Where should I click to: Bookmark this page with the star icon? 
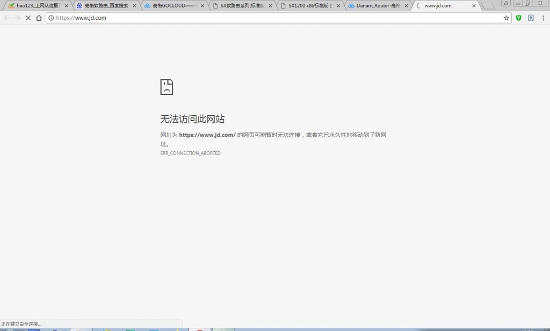506,18
